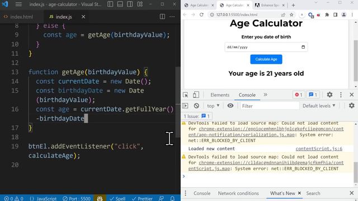The width and height of the screenshot is (358, 201).
Task: Toggle the Spell checker status item
Action: (x=117, y=199)
